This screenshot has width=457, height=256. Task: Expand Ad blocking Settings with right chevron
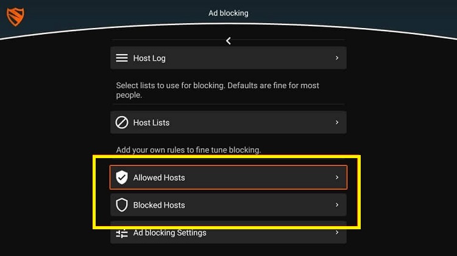pos(337,232)
